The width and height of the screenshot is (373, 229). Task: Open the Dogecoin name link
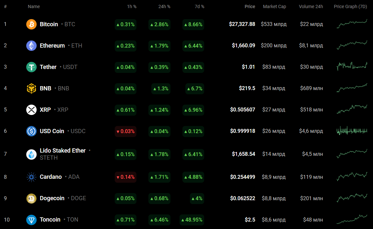52,198
